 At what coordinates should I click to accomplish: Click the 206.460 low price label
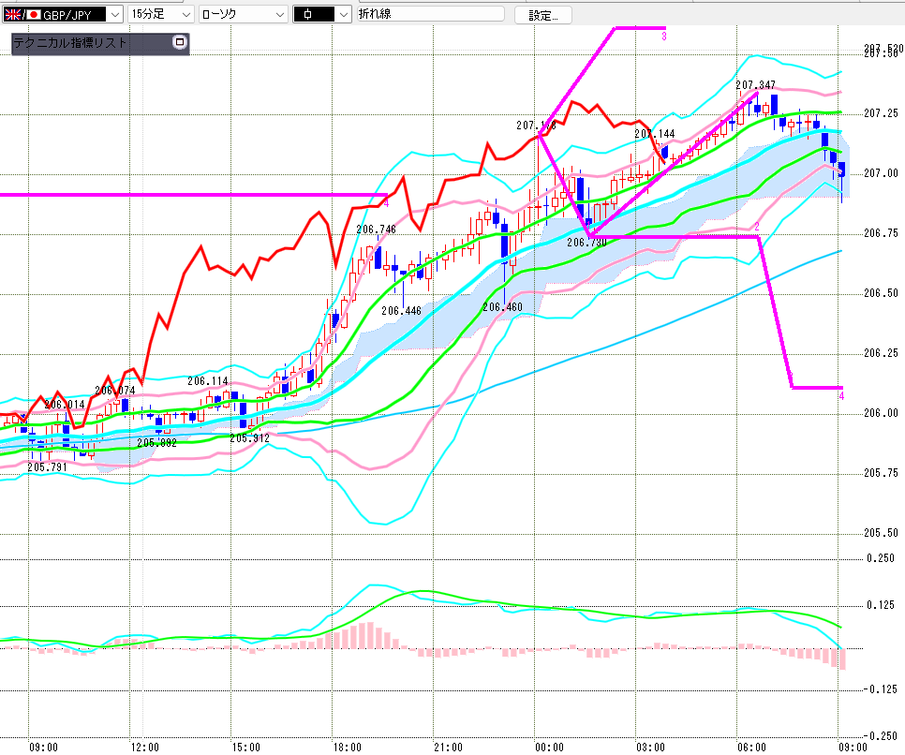(x=502, y=306)
